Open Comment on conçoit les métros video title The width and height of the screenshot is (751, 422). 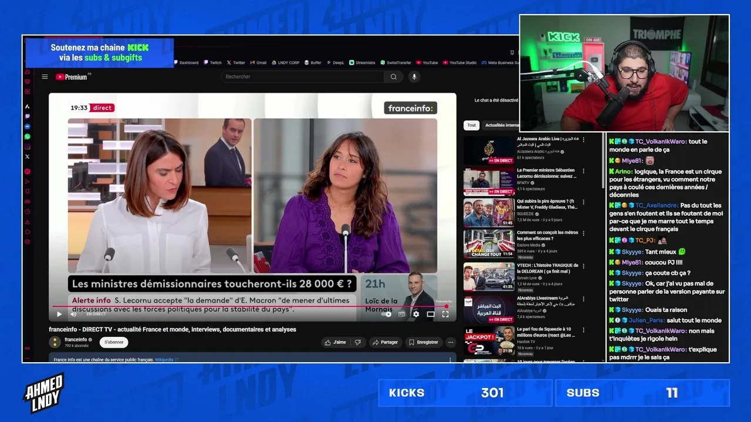click(547, 236)
